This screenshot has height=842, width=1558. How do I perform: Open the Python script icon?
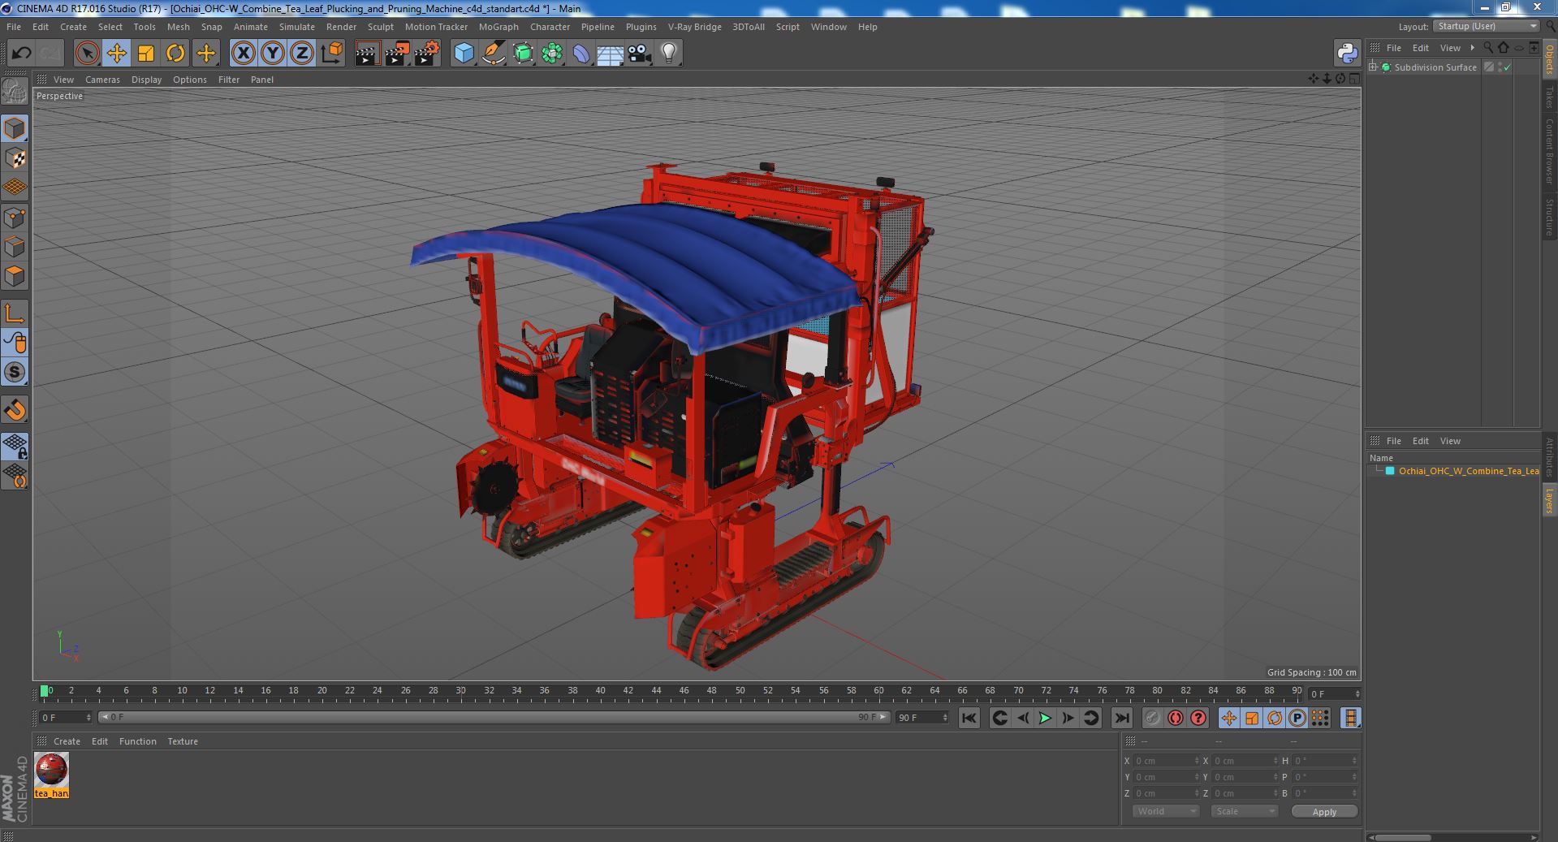click(x=1347, y=54)
